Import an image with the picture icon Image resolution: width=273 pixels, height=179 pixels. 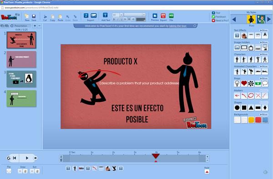(94, 15)
